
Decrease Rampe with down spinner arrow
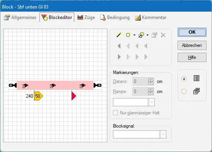tap(150, 93)
